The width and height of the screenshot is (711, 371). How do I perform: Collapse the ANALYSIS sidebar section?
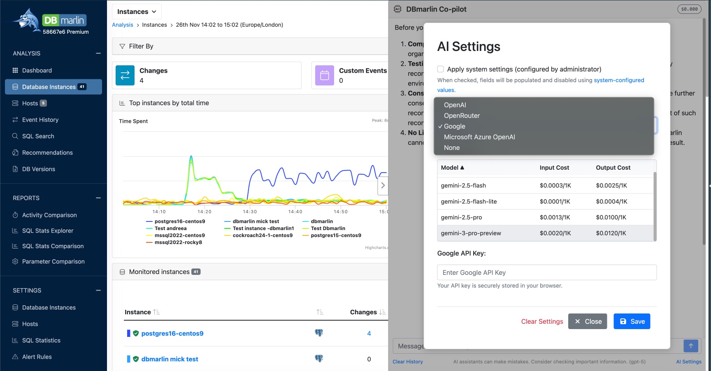pyautogui.click(x=98, y=53)
